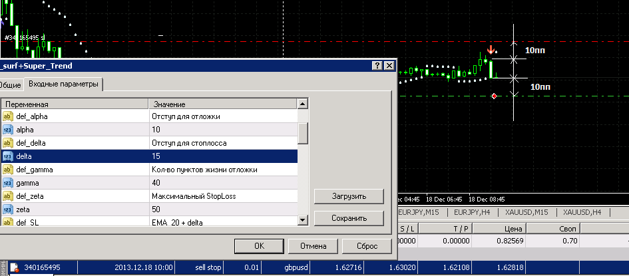
Task: Open the XAUUSD,H4 chart tab
Action: click(582, 212)
